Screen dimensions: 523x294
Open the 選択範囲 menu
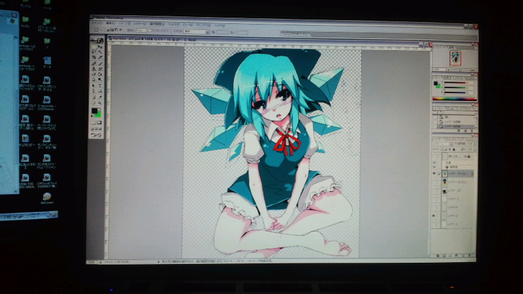[157, 24]
